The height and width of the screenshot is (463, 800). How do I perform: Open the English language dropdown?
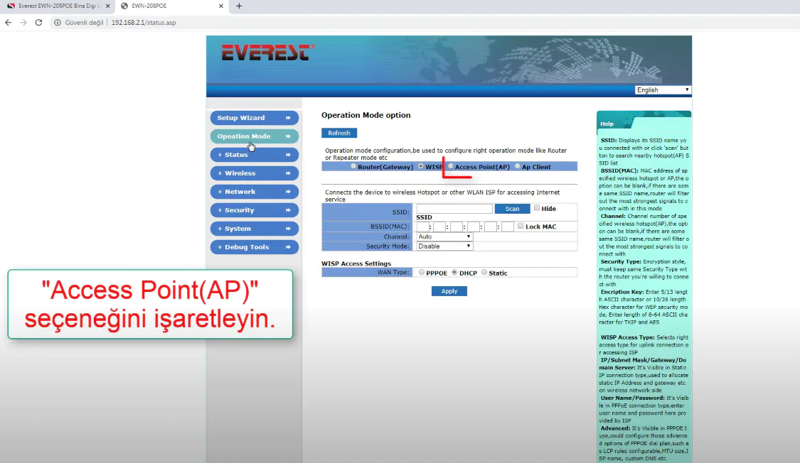663,90
